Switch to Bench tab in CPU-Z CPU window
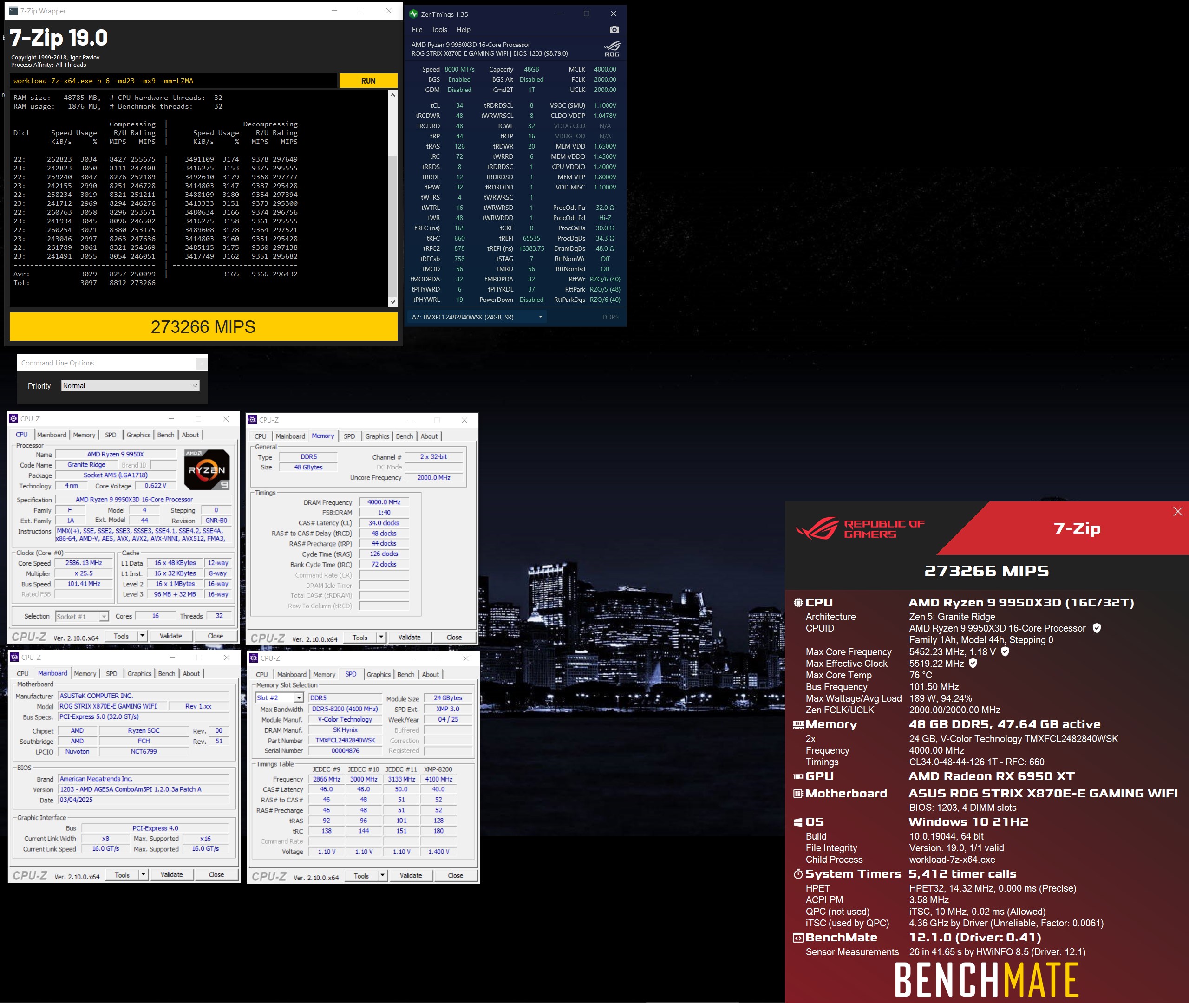Image resolution: width=1189 pixels, height=1003 pixels. tap(165, 435)
